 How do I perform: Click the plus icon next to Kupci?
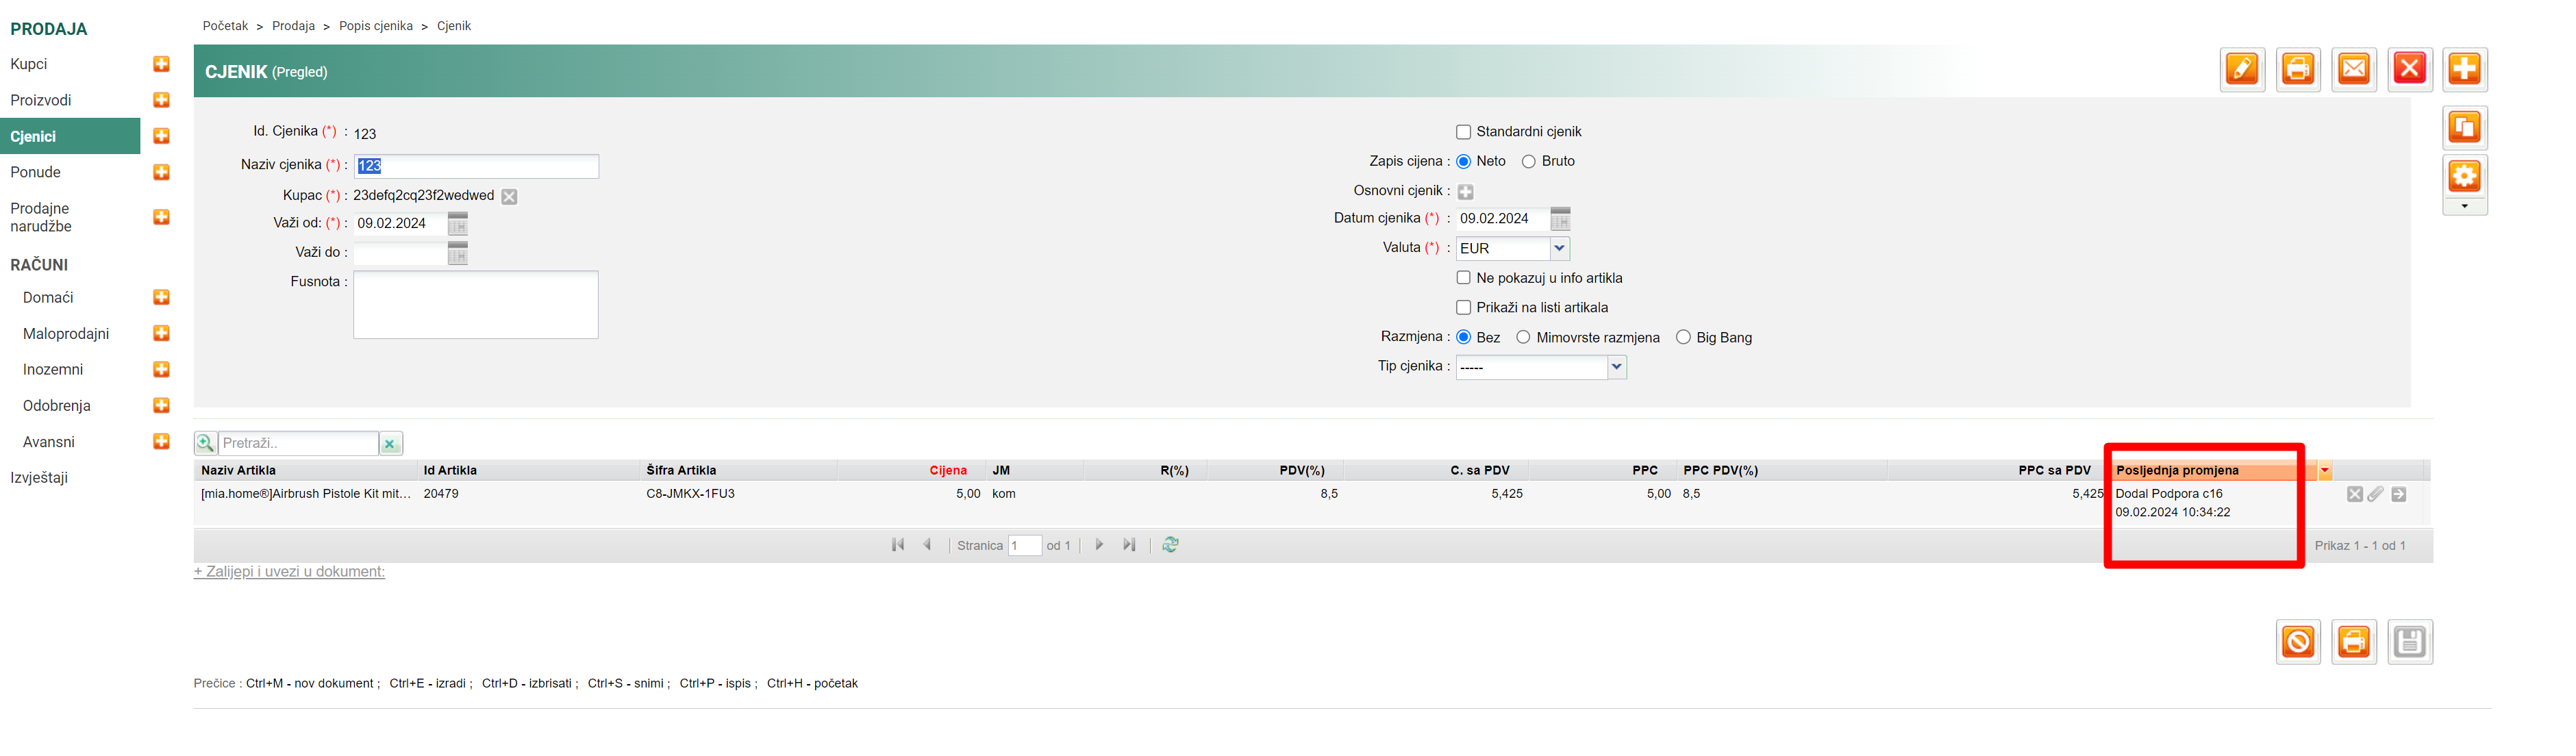click(x=161, y=64)
